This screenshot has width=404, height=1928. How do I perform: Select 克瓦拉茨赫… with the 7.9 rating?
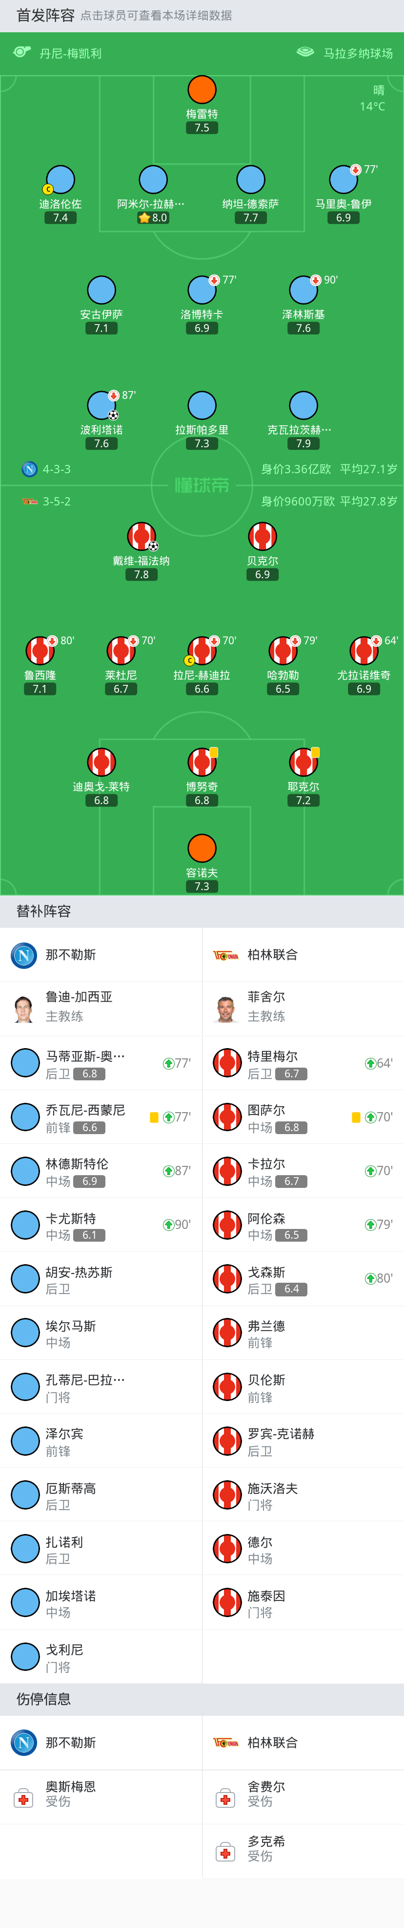(x=303, y=406)
